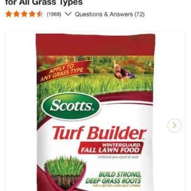Click the red 'Turf Builder' text on bag
191x191 pixels.
[99, 133]
